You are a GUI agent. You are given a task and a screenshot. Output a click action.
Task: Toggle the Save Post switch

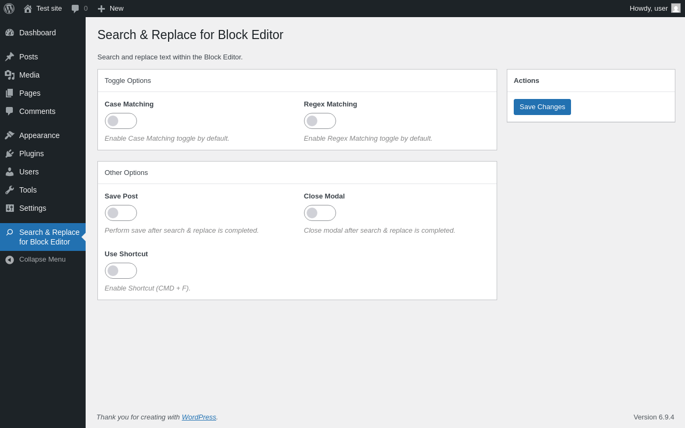pyautogui.click(x=121, y=213)
